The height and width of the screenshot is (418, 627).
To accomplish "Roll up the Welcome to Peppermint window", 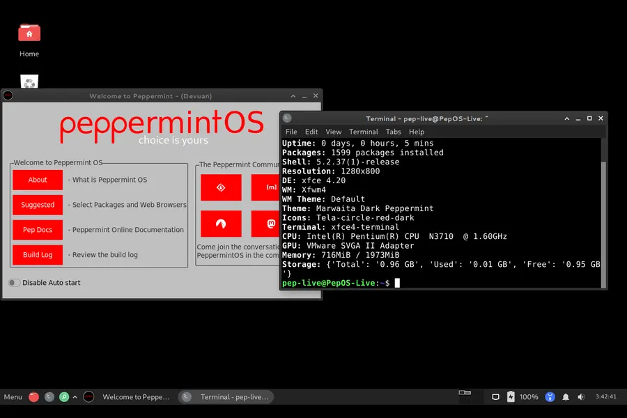I will (293, 96).
